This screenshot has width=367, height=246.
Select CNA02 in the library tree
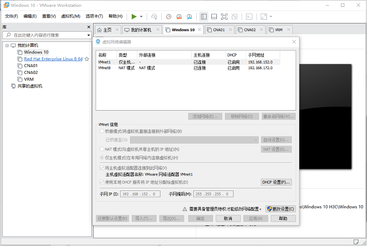click(31, 73)
